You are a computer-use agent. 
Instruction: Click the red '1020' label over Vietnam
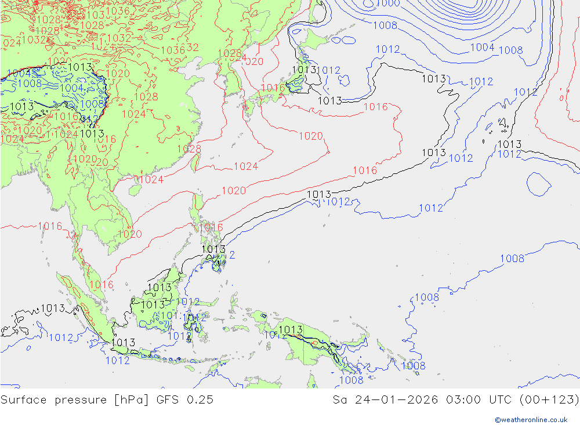(x=130, y=234)
